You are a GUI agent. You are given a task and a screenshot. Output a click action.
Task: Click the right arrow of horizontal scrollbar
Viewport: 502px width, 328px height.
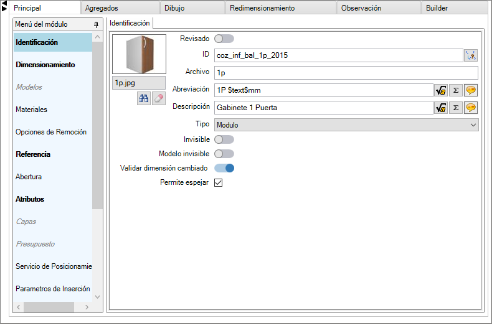[87, 307]
